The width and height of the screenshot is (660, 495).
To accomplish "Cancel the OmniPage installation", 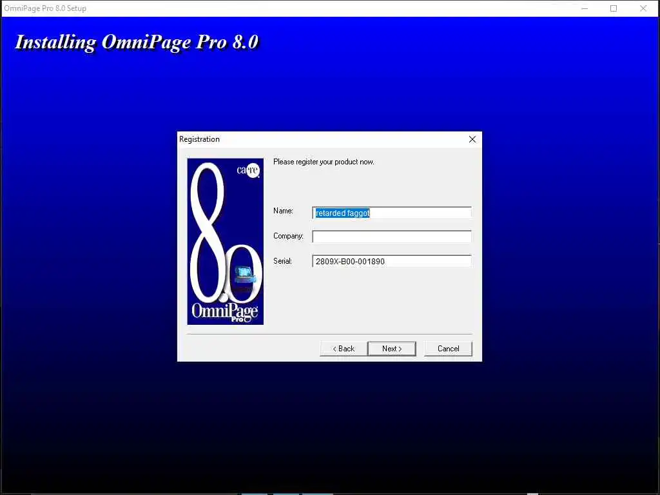I will click(x=449, y=349).
